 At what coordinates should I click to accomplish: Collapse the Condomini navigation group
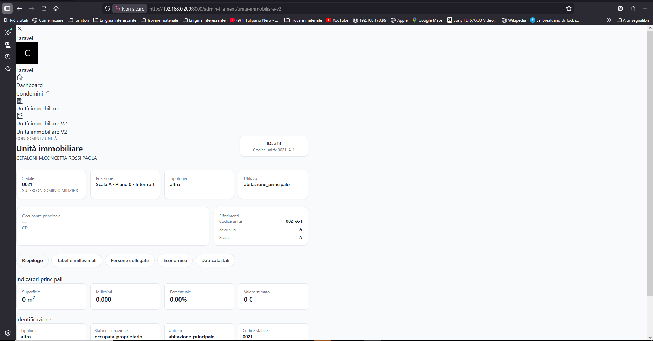click(48, 92)
